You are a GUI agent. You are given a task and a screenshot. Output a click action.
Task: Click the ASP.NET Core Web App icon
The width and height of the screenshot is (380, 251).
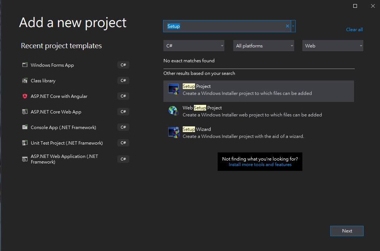25,112
